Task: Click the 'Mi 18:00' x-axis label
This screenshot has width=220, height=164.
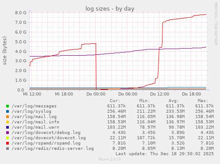Action: [x=64, y=94]
